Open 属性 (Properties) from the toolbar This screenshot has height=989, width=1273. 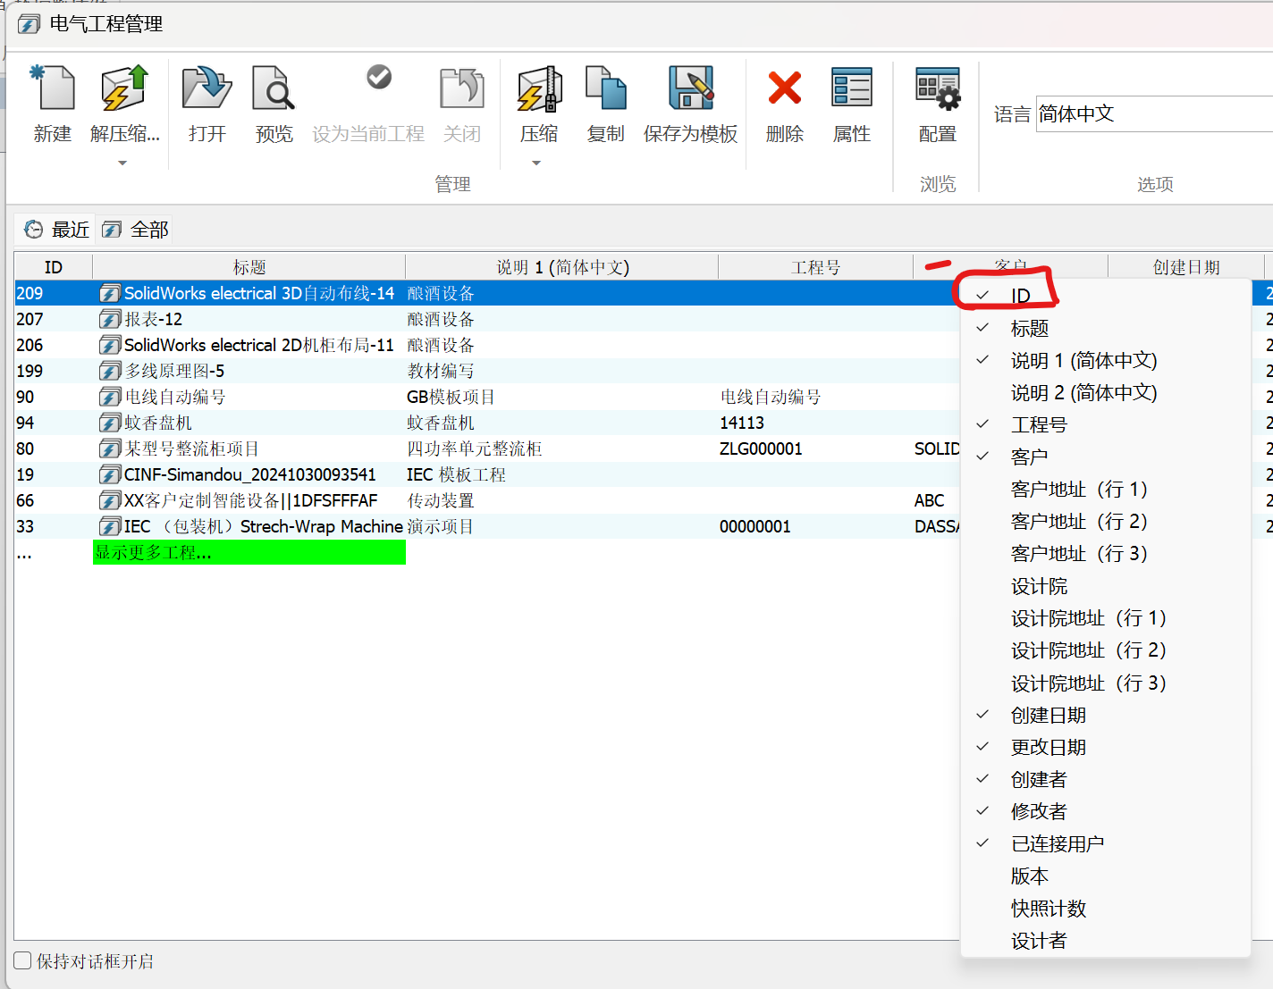(x=851, y=90)
